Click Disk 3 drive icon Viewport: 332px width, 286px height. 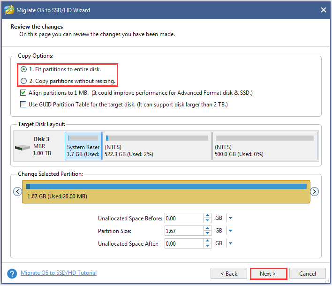(22, 147)
